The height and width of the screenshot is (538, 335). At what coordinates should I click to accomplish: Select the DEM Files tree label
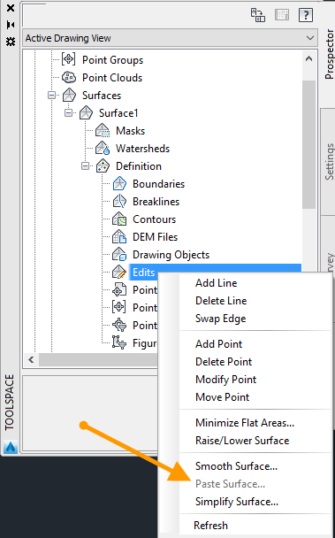[x=155, y=237]
